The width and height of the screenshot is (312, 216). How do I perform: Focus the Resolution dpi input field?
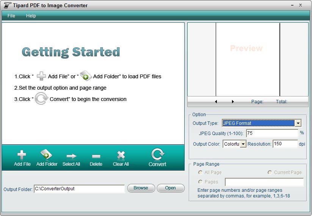[x=285, y=144]
